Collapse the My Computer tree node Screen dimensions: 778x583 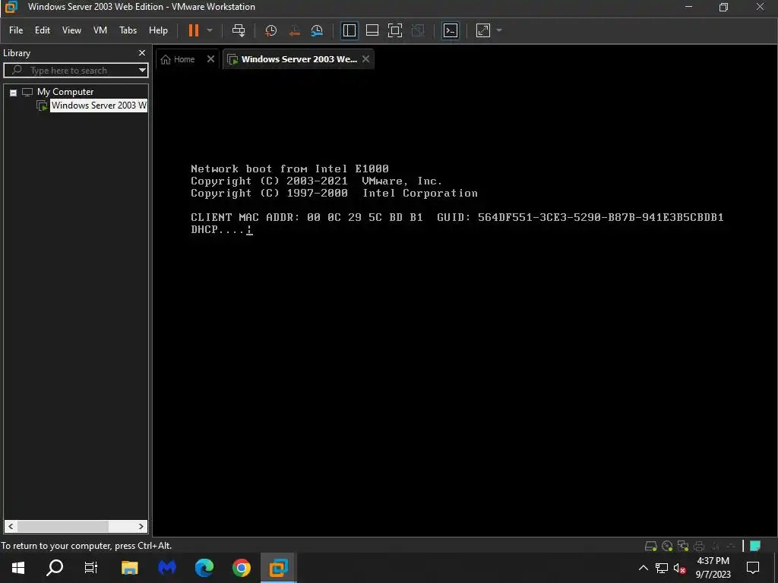(14, 93)
